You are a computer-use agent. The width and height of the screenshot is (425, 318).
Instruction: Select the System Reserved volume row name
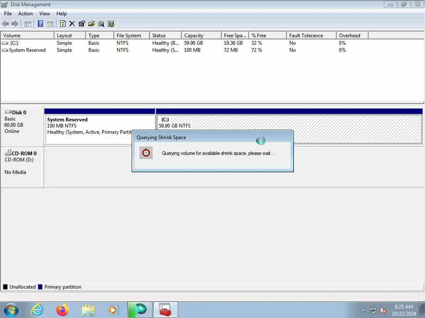(x=27, y=50)
